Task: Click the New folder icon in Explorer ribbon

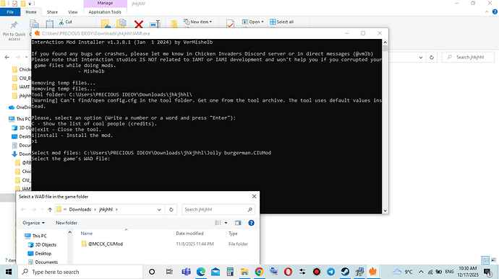Action: click(174, 24)
